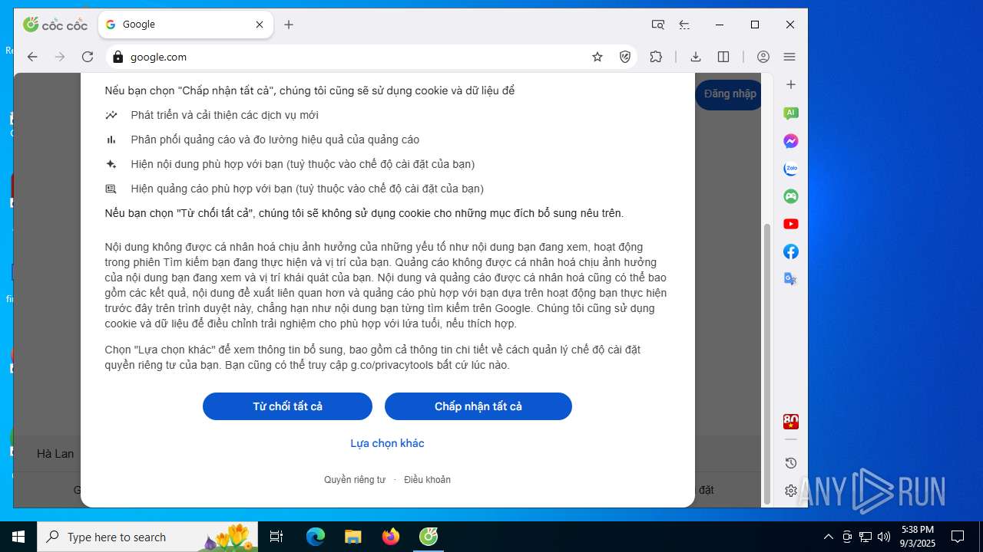The width and height of the screenshot is (983, 552).
Task: Open Zalo from the sidebar
Action: 791,169
